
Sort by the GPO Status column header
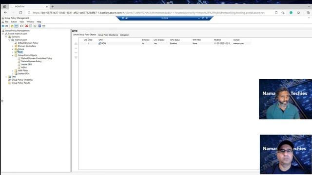pyautogui.click(x=175, y=40)
